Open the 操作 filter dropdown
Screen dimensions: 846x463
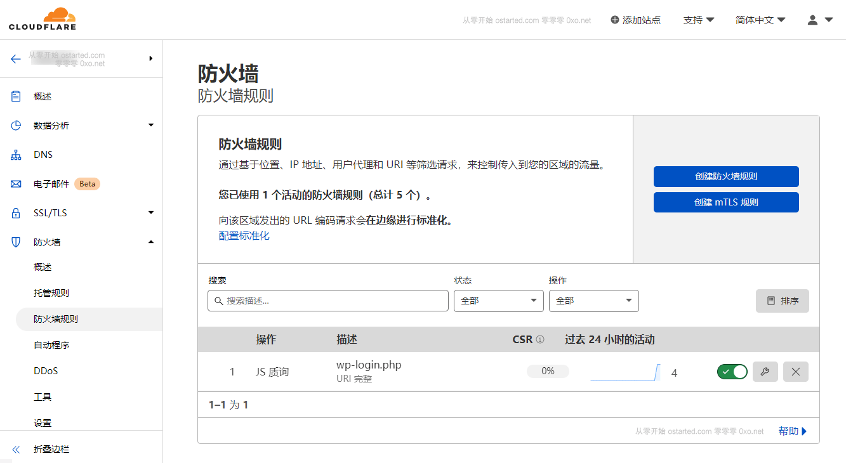tap(594, 301)
